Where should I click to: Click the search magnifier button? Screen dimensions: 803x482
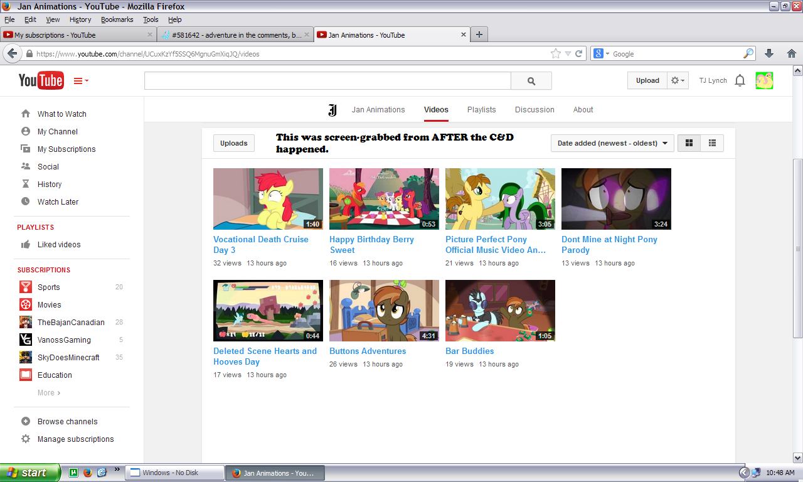(x=531, y=81)
